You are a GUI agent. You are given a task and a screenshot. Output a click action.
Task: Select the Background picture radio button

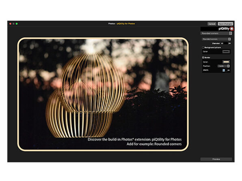point(203,47)
